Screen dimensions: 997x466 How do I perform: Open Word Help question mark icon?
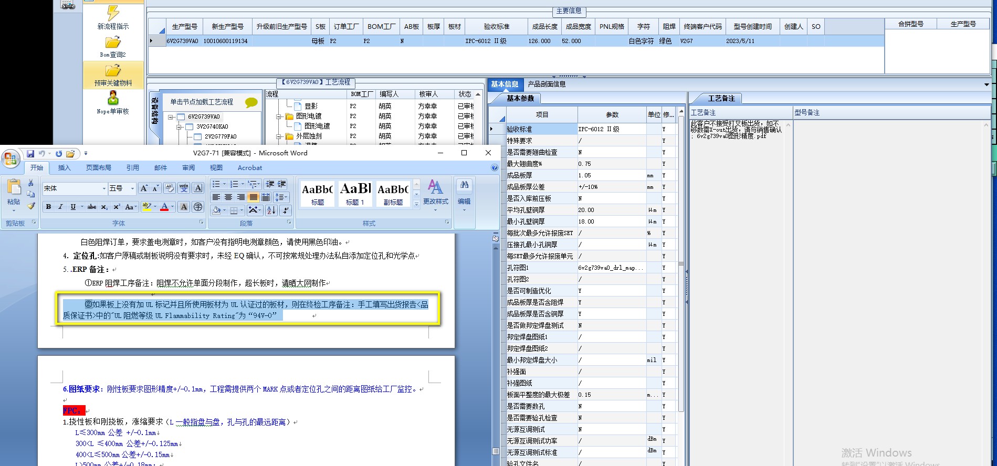[494, 168]
